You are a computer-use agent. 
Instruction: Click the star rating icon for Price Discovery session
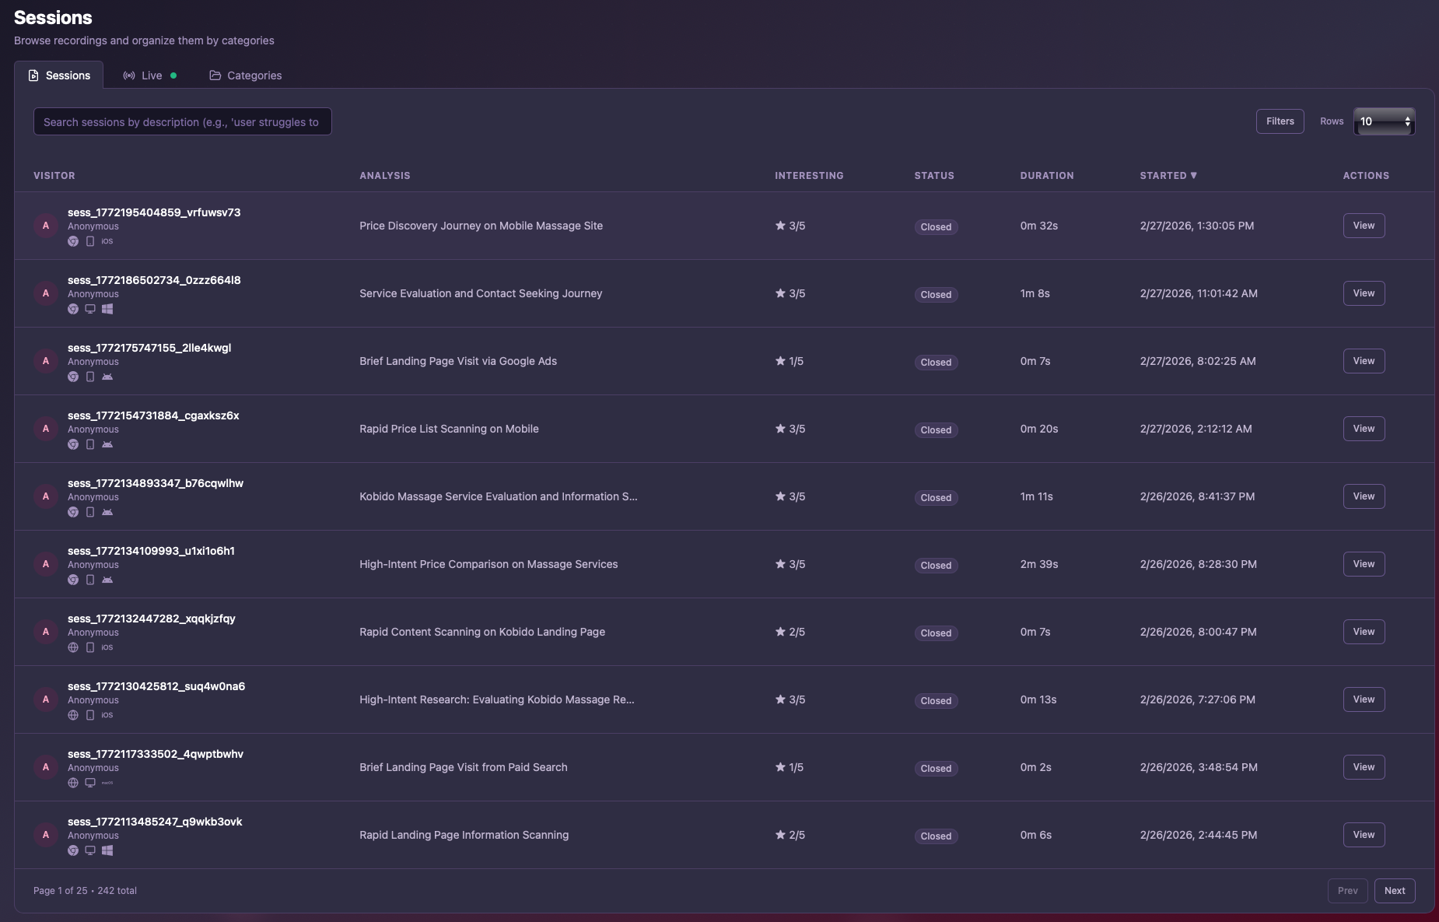pos(780,226)
